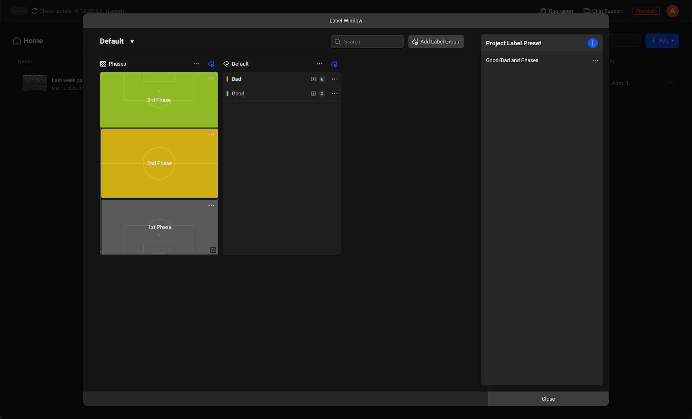Click the label Search field
Image resolution: width=692 pixels, height=419 pixels.
tap(367, 42)
